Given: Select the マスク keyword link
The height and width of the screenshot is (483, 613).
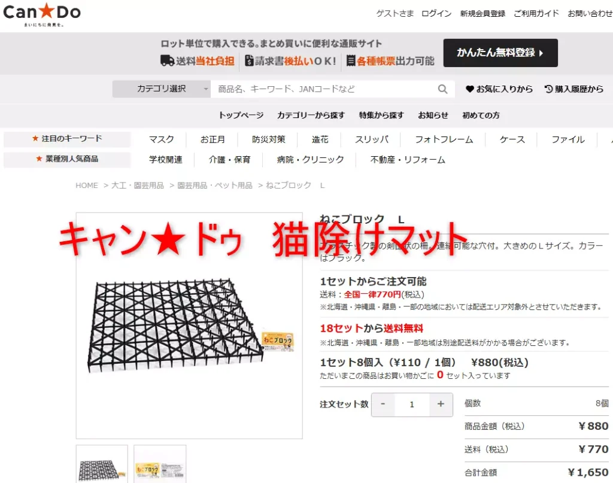Looking at the screenshot, I should (x=162, y=139).
